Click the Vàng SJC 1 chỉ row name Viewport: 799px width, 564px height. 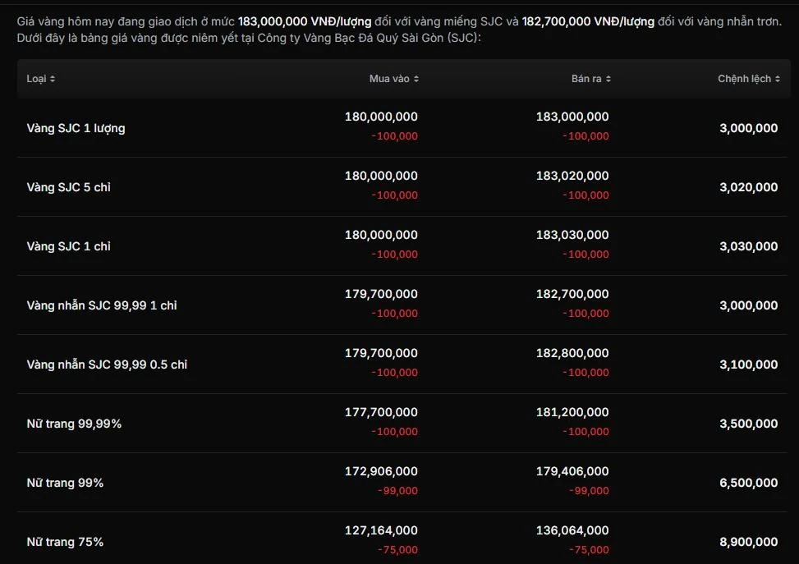68,246
